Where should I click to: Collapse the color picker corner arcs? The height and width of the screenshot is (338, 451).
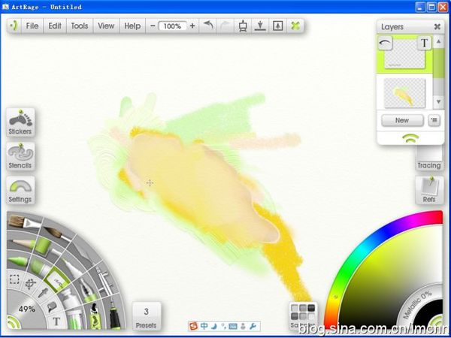pos(437,321)
